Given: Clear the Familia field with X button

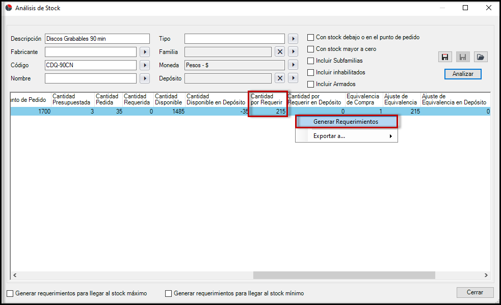Looking at the screenshot, I should click(x=280, y=52).
